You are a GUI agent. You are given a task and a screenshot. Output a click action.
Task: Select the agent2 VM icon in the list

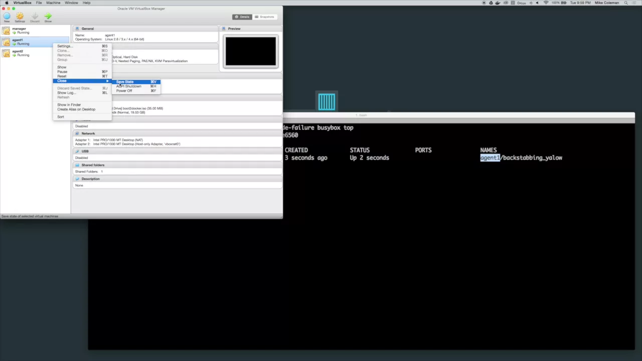[x=6, y=53]
